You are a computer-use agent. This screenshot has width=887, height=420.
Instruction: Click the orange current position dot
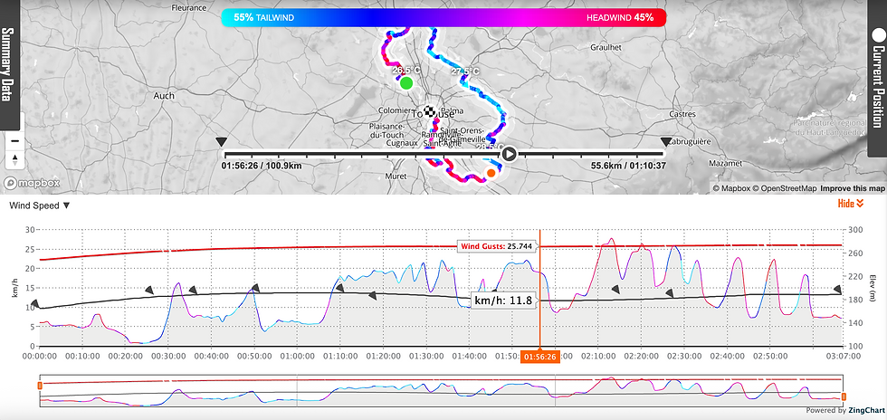click(491, 173)
